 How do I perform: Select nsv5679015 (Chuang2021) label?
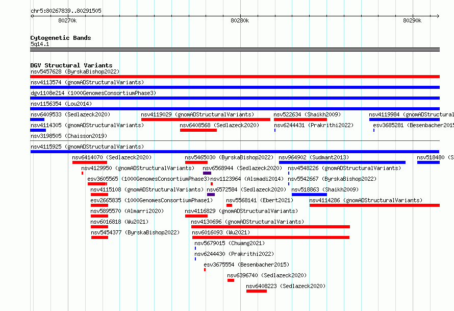click(x=230, y=243)
